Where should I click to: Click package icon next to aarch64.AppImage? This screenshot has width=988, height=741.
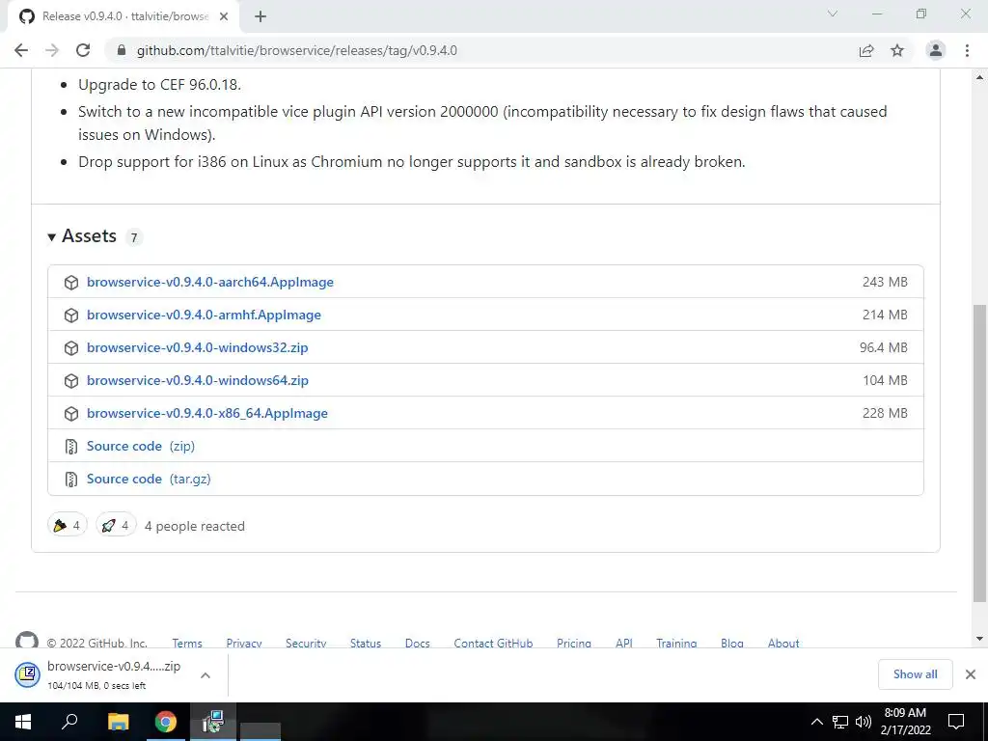click(x=71, y=283)
